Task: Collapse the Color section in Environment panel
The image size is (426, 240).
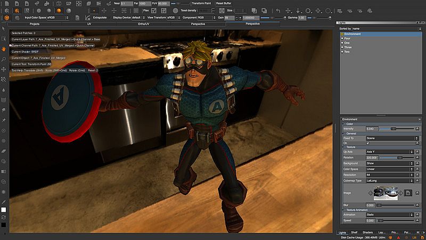Action: click(x=343, y=124)
